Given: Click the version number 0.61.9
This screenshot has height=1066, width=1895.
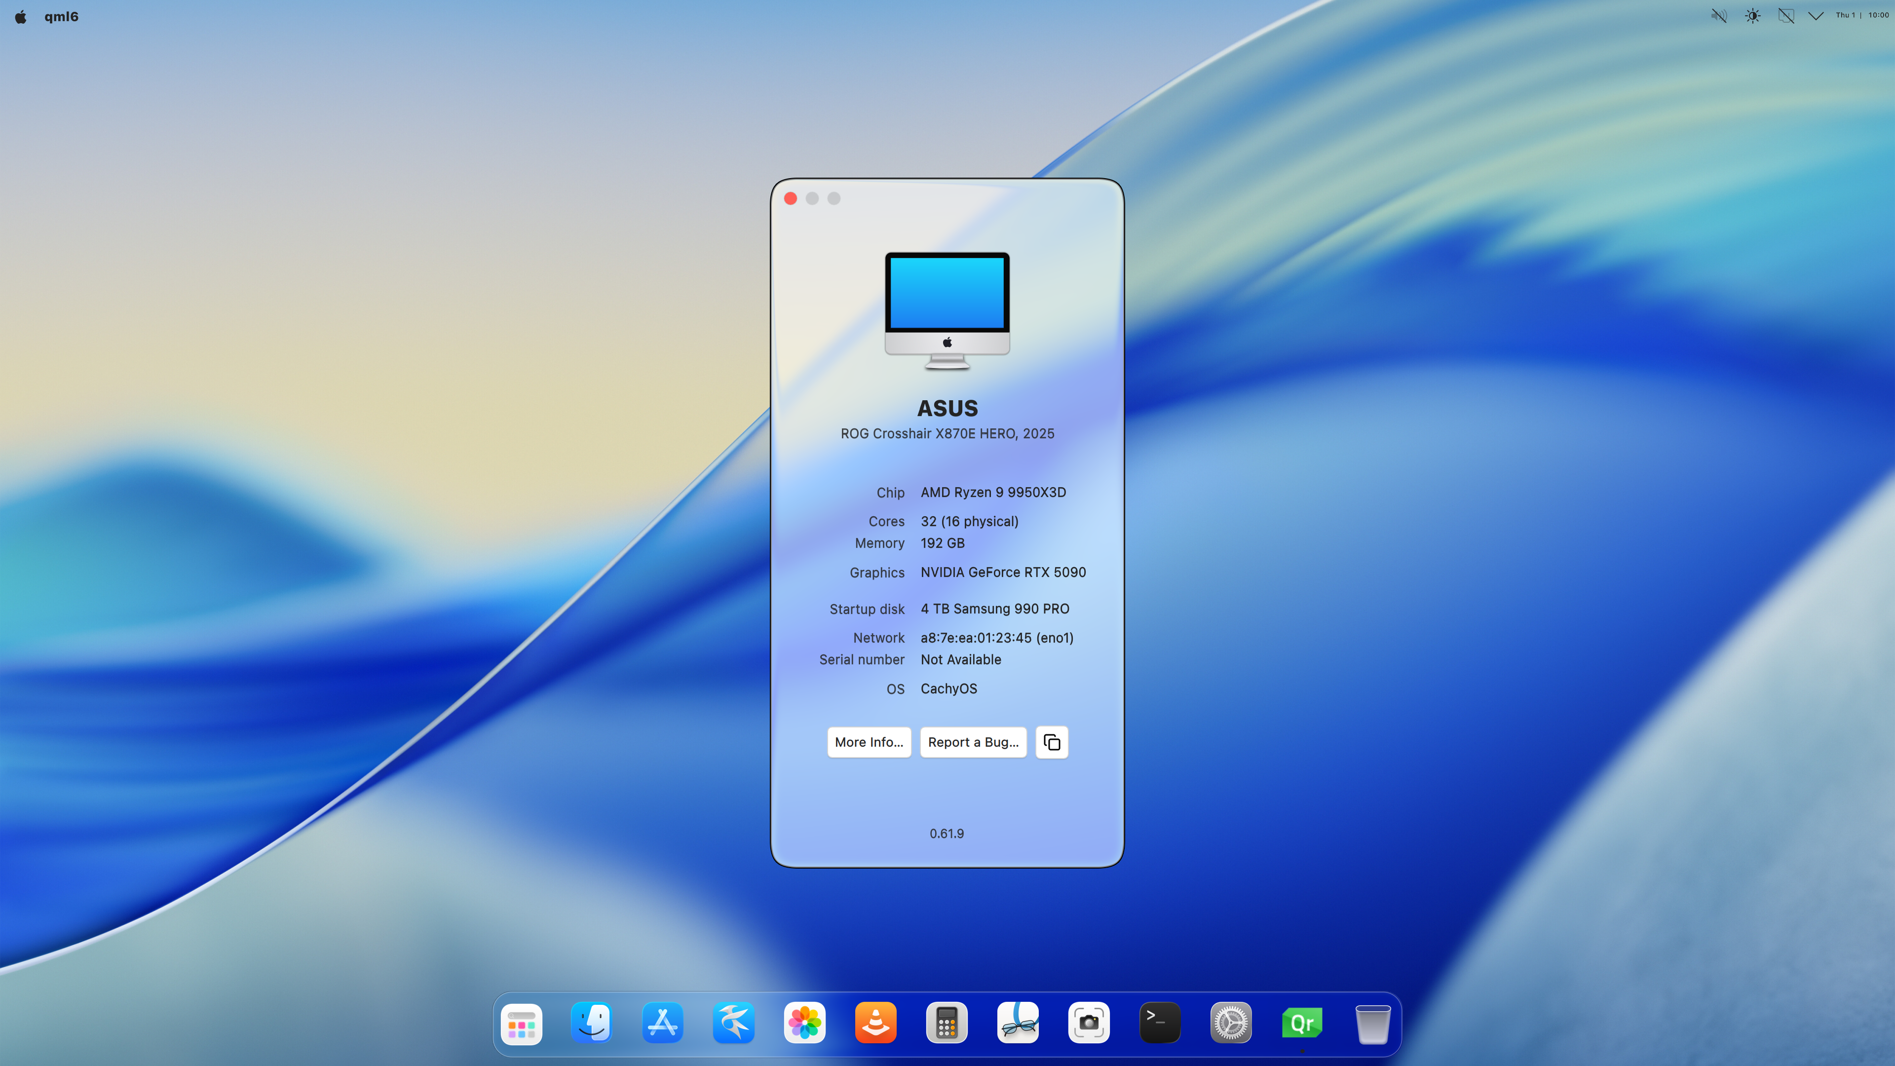Looking at the screenshot, I should coord(947,834).
